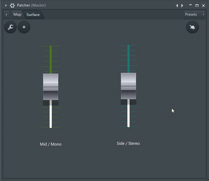Maximize the Patcher window
This screenshot has height=181, width=209.
pyautogui.click(x=197, y=5)
